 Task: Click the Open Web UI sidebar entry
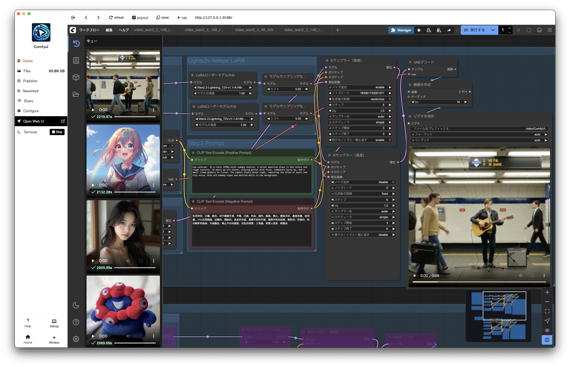[34, 121]
